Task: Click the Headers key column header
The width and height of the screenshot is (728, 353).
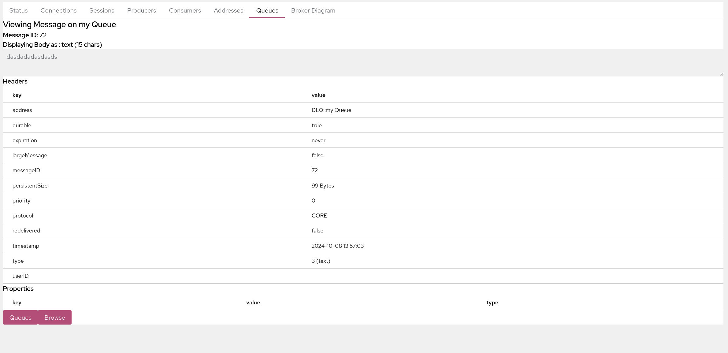Action: pos(17,95)
